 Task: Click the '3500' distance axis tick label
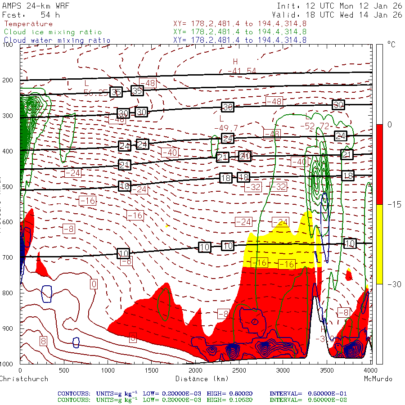[327, 370]
